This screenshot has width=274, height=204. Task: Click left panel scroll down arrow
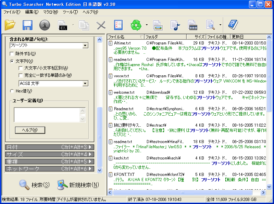99,170
